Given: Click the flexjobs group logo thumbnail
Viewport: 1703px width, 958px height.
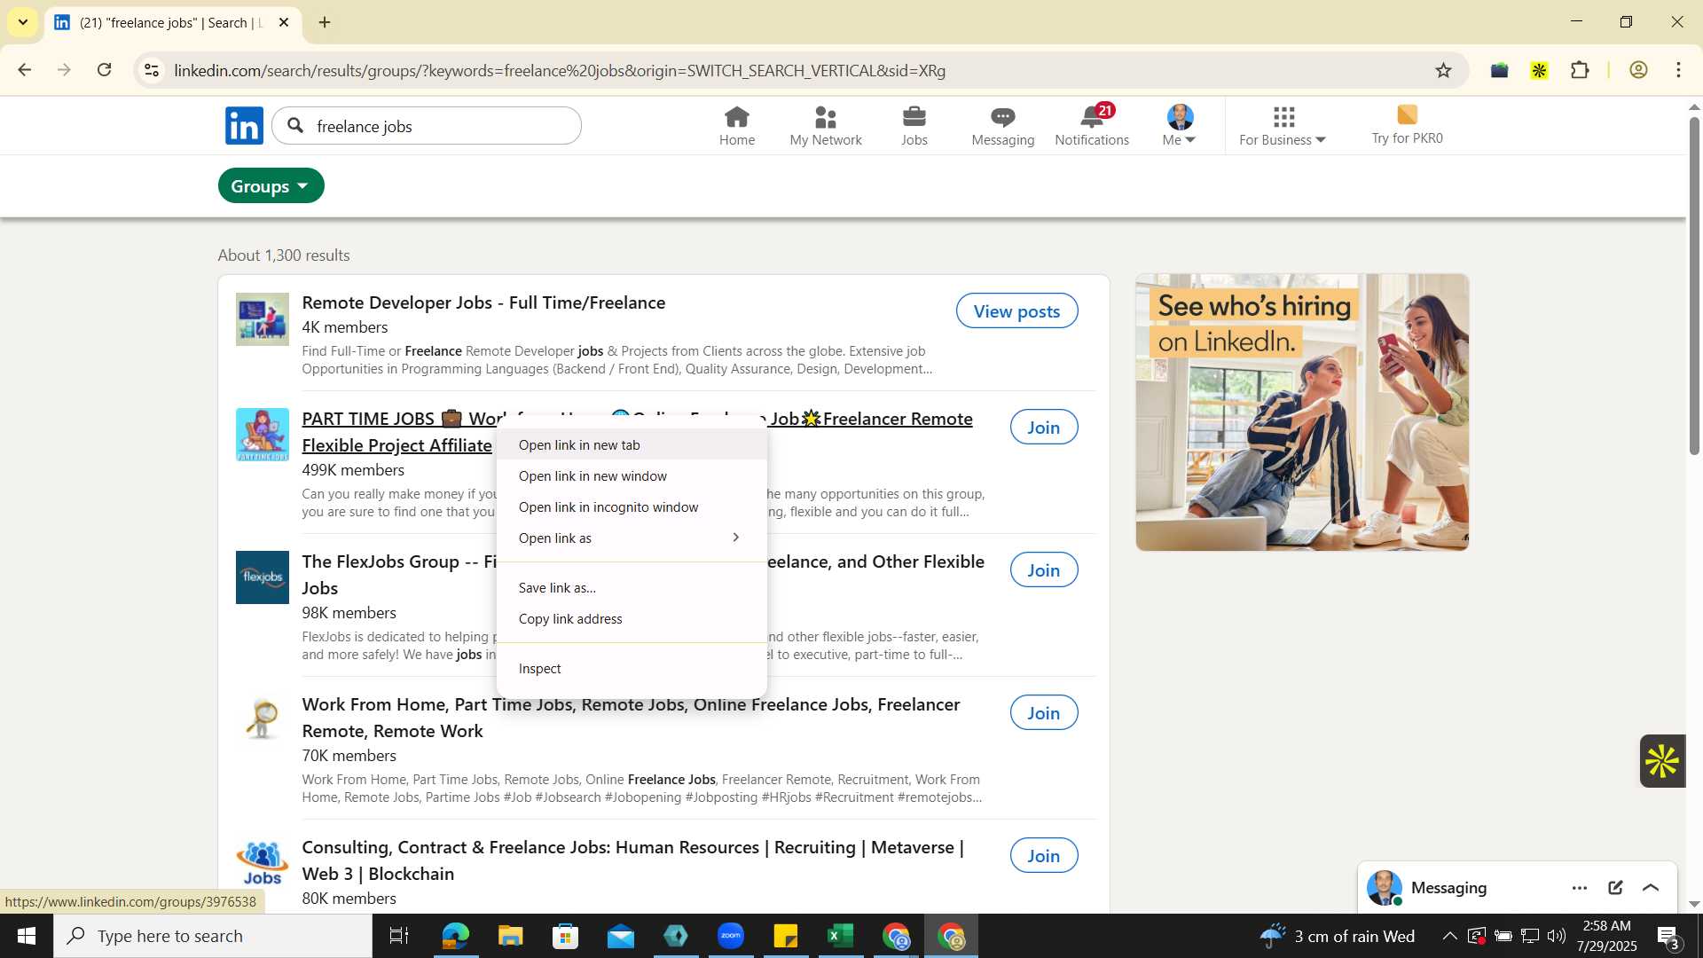Looking at the screenshot, I should point(263,577).
